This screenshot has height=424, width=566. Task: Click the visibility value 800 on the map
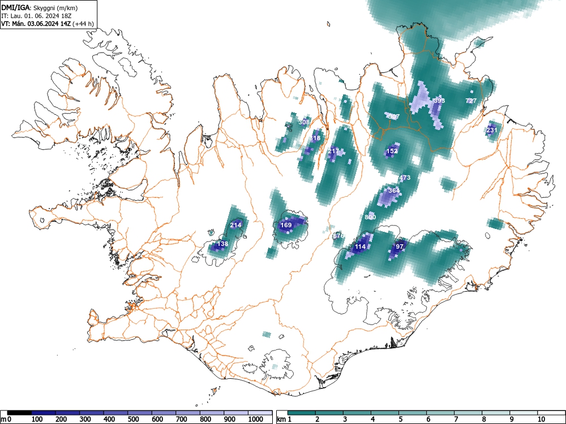coord(370,217)
